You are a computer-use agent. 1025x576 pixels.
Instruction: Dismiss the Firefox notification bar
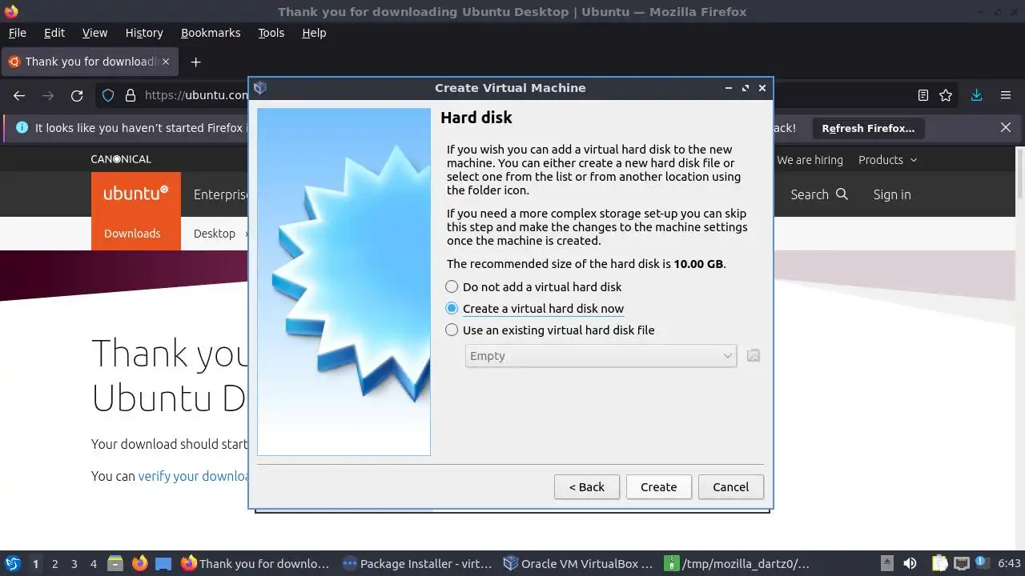1006,127
